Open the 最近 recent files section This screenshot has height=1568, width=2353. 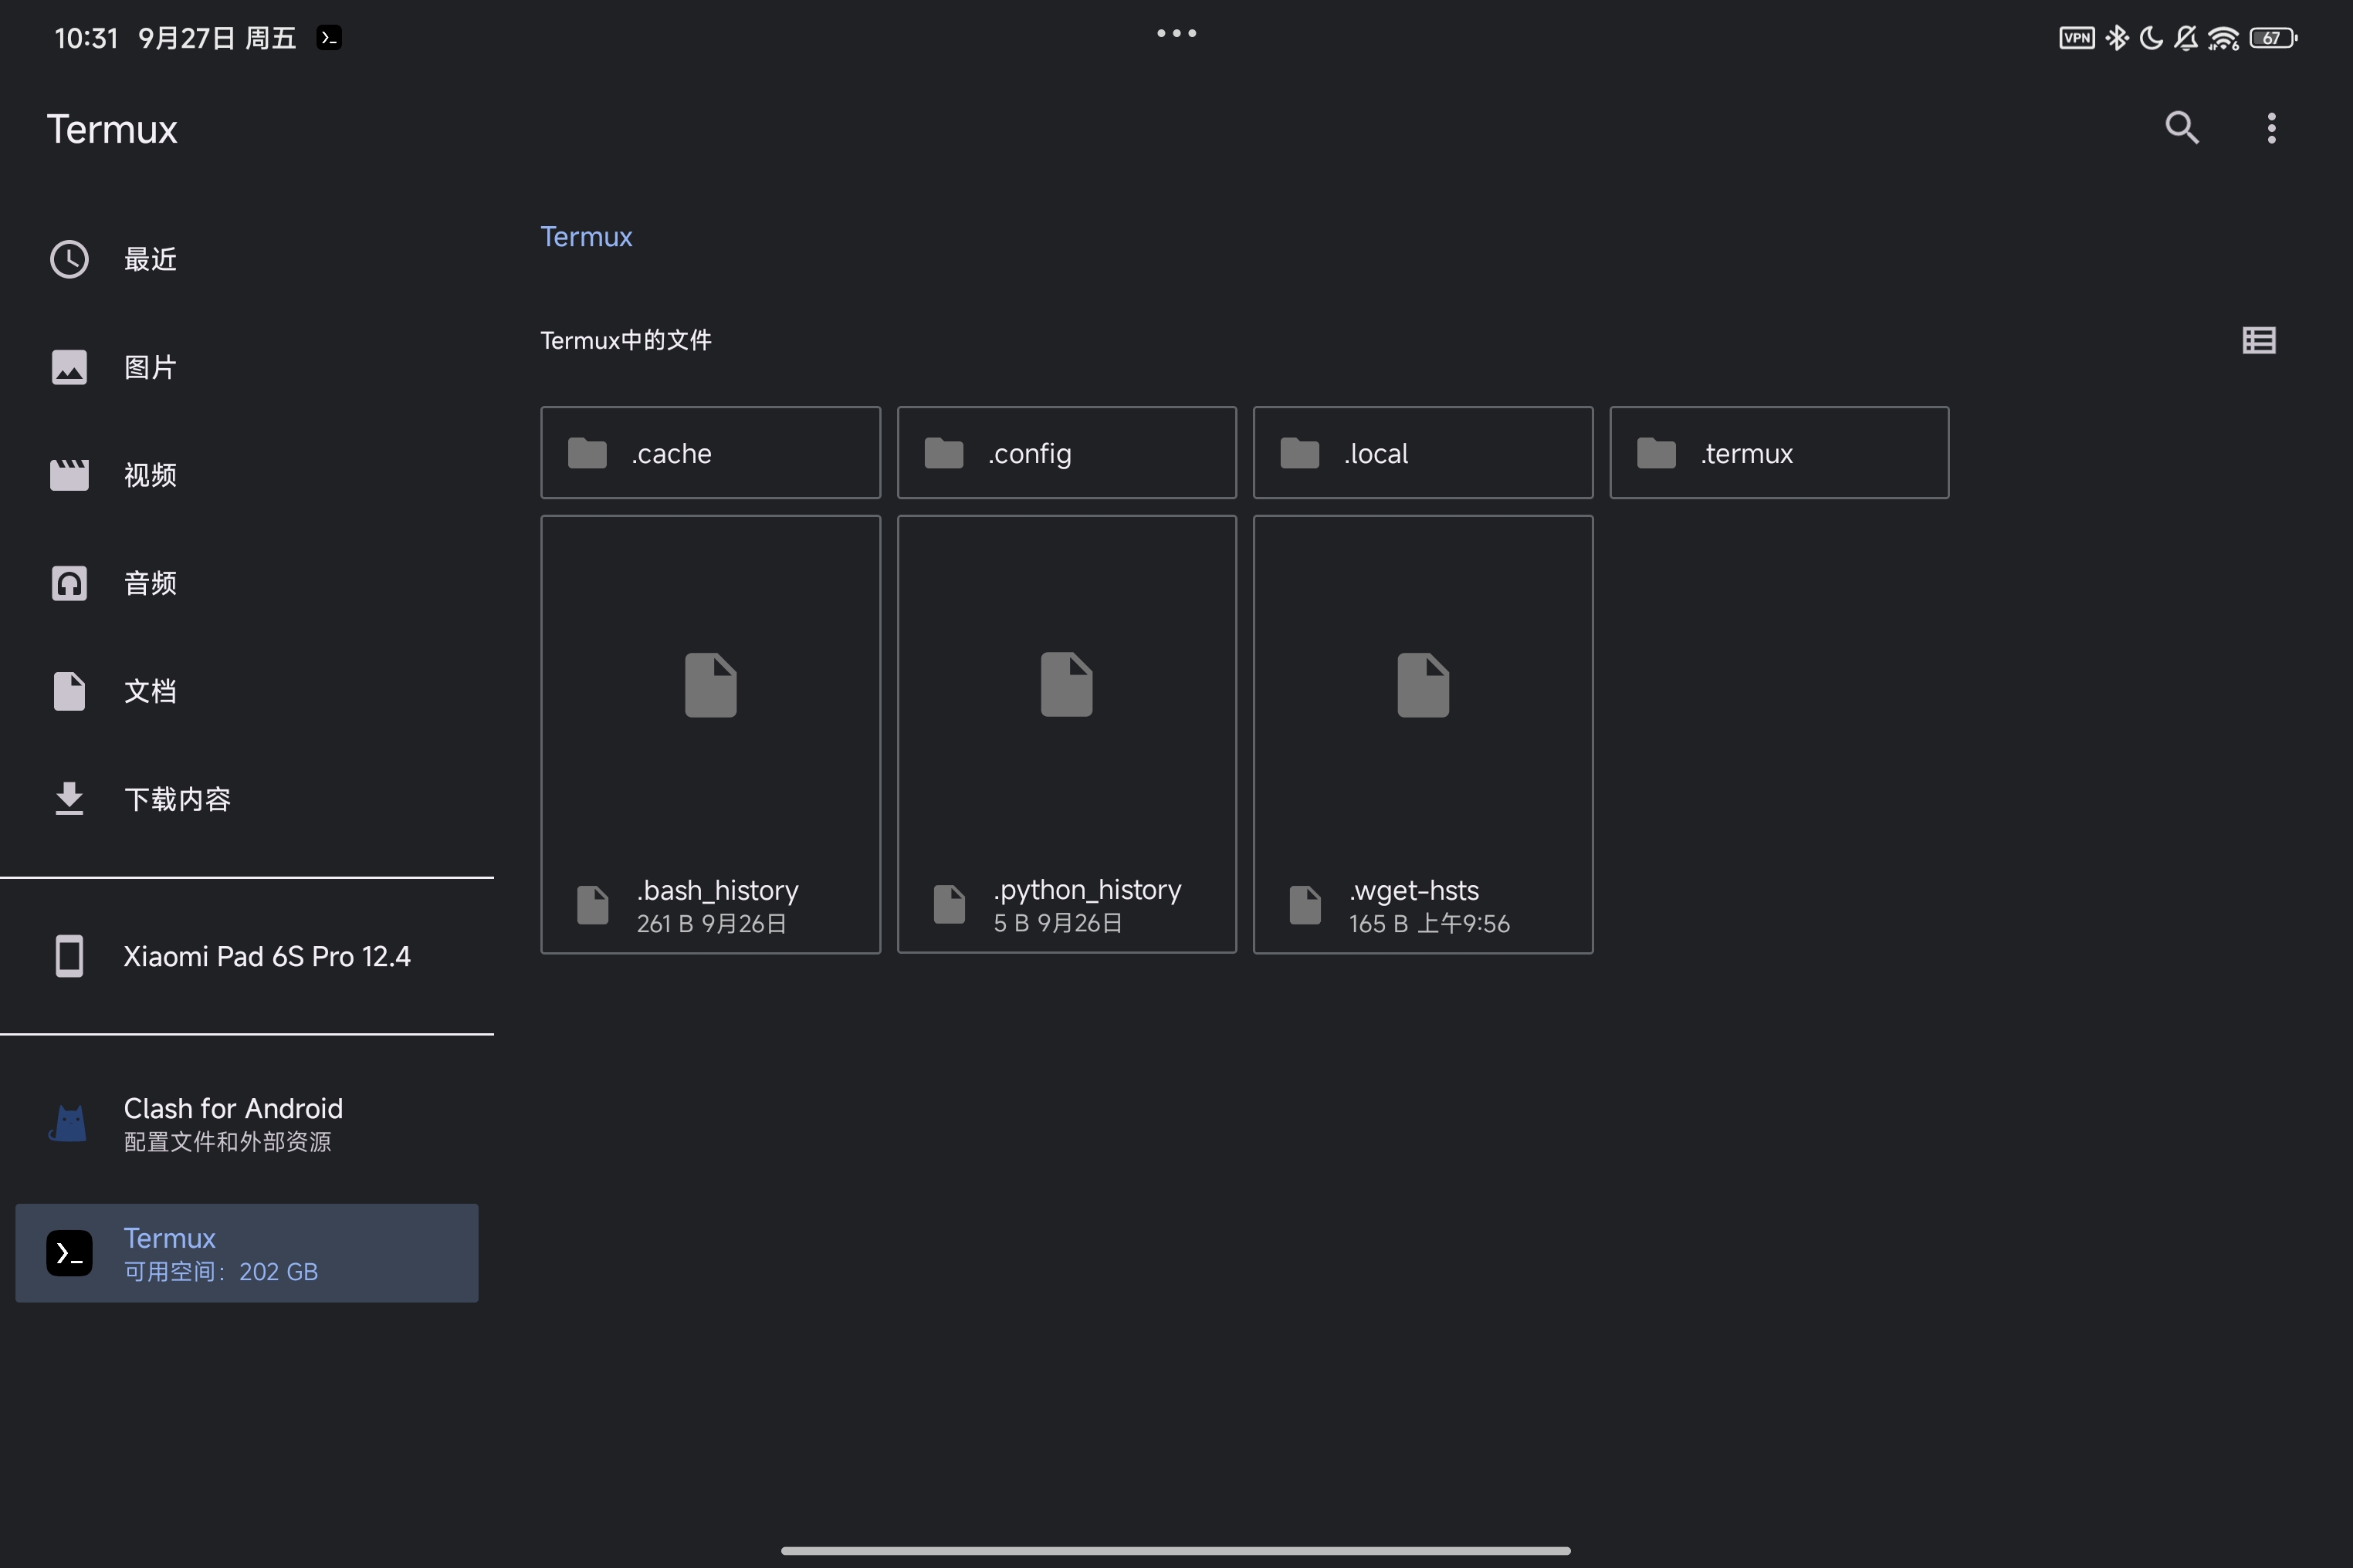(247, 259)
